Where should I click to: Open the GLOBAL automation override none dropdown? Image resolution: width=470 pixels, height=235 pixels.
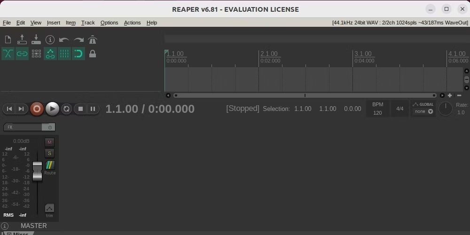click(423, 111)
